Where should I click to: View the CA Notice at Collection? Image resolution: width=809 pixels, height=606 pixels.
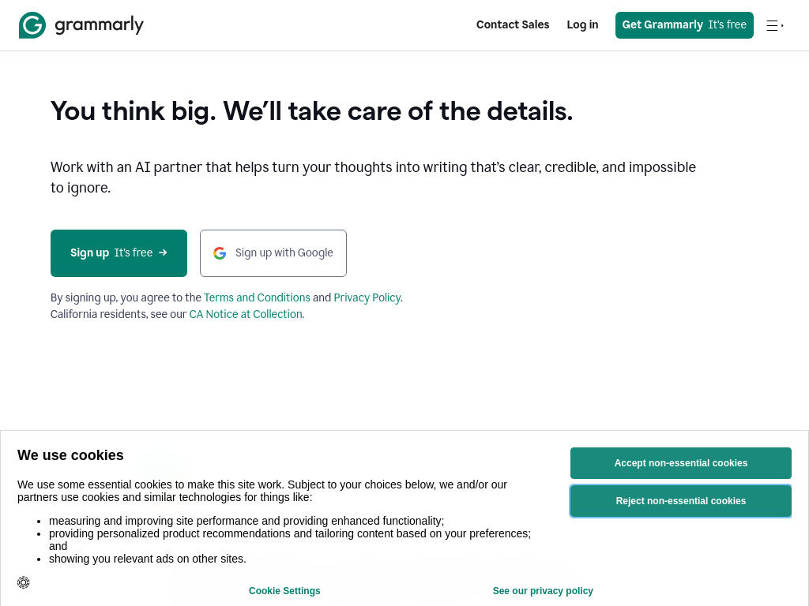click(x=245, y=314)
